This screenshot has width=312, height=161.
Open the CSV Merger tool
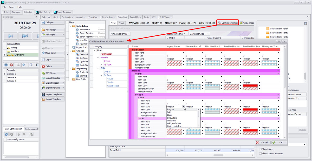pyautogui.click(x=53, y=73)
